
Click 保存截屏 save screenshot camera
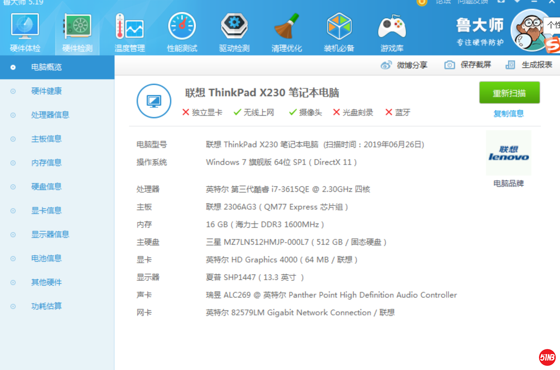[450, 65]
